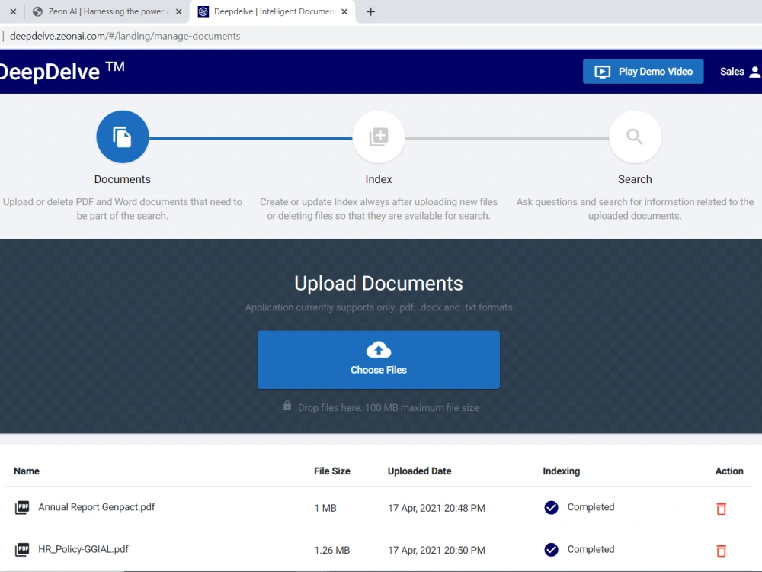Select the Deepdelve browser tab

(x=274, y=11)
